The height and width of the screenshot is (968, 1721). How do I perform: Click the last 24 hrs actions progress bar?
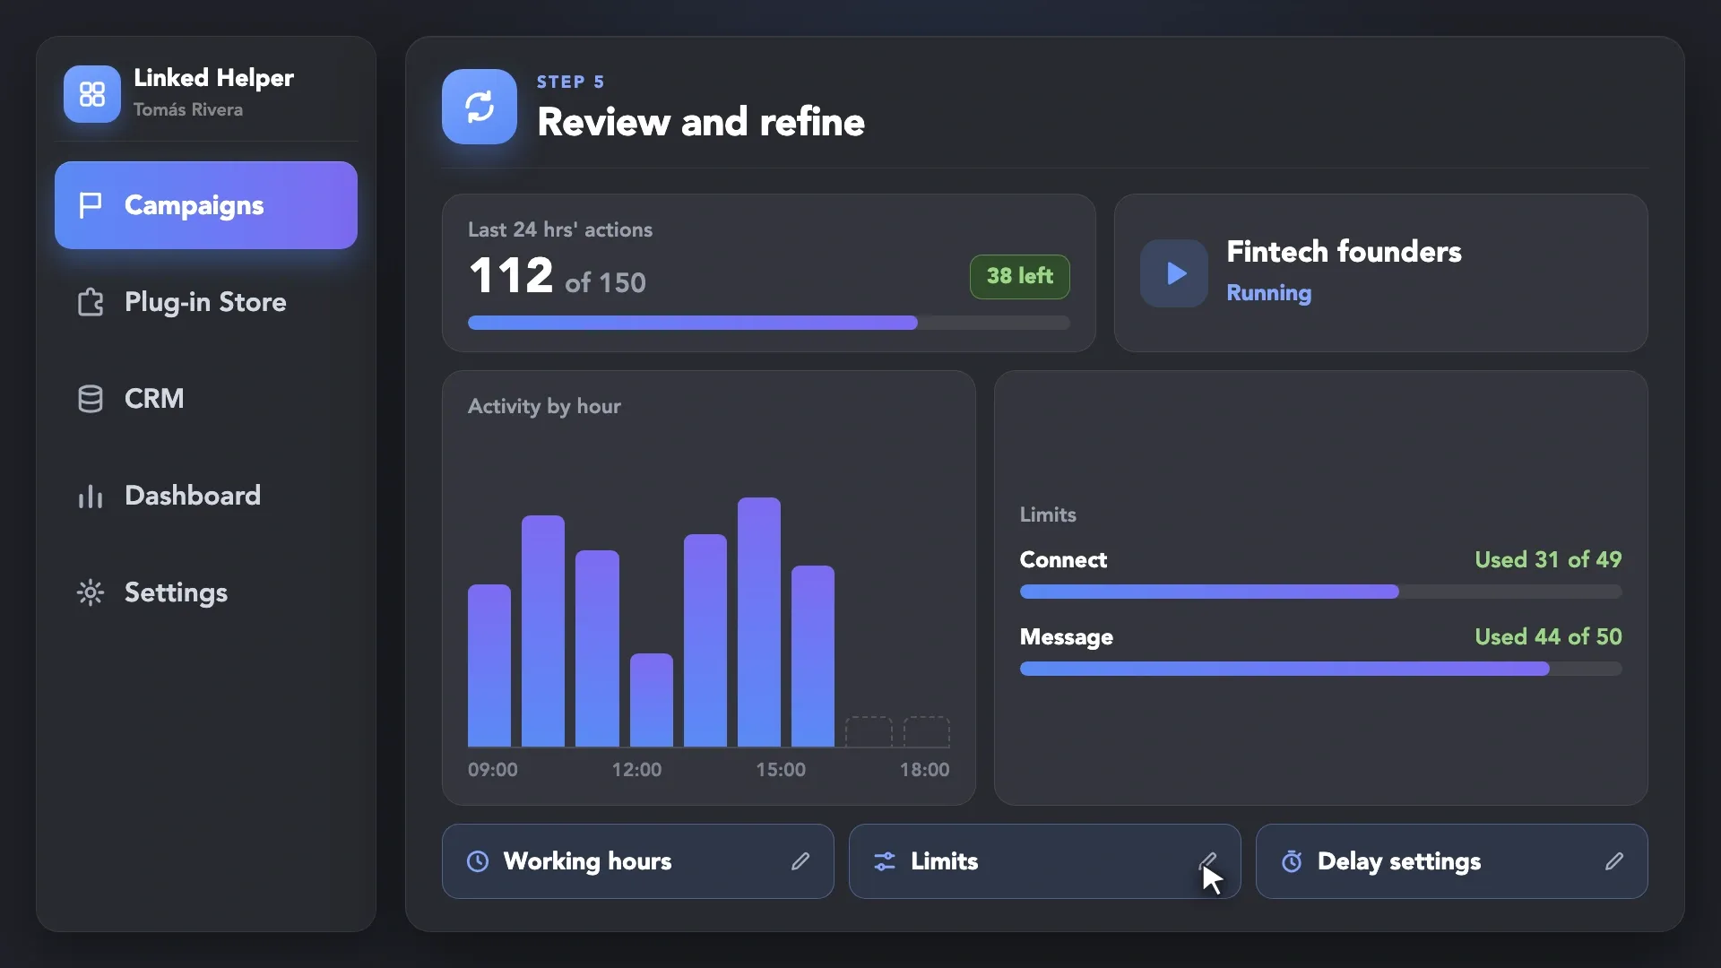coord(769,323)
